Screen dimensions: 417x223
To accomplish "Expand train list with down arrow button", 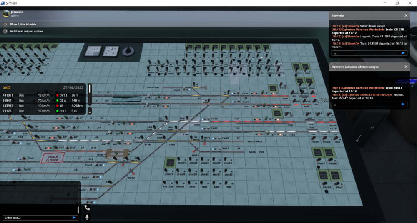I will (x=90, y=111).
